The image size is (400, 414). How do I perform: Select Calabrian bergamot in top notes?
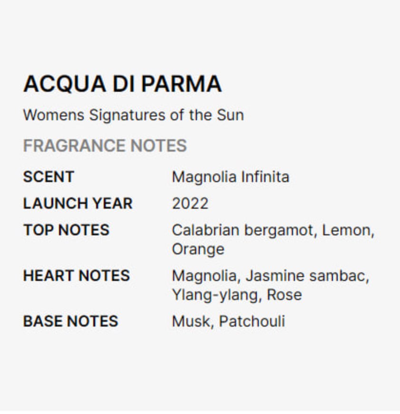pos(243,230)
